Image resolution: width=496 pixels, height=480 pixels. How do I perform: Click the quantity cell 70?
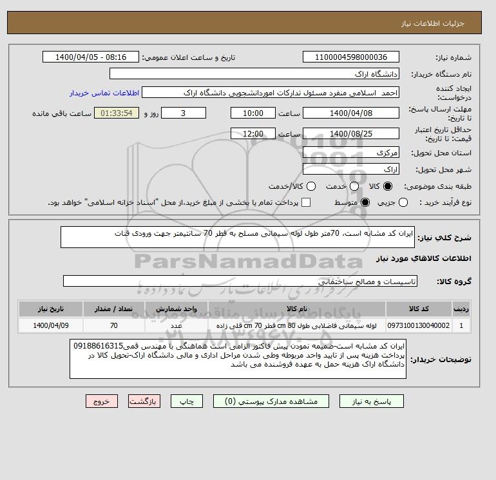click(114, 325)
